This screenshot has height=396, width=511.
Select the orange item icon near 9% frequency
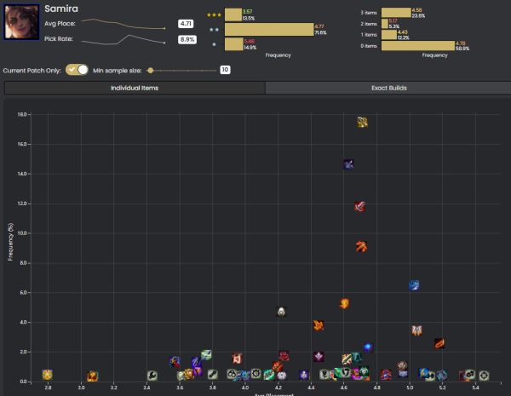pos(361,247)
